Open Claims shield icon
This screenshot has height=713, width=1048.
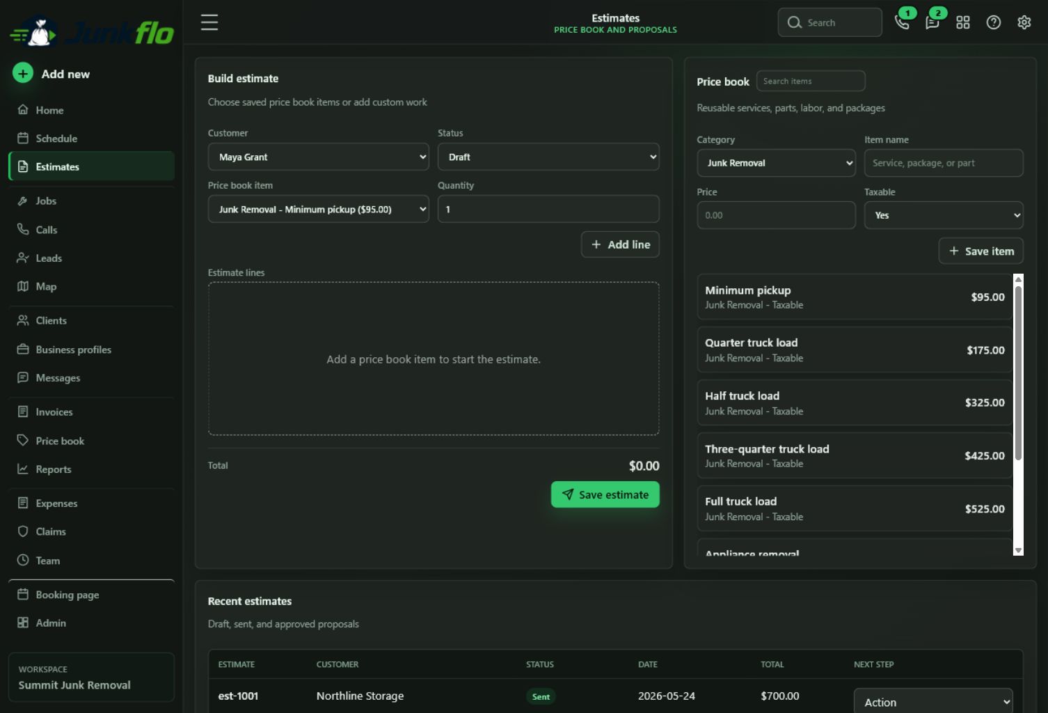coord(23,531)
